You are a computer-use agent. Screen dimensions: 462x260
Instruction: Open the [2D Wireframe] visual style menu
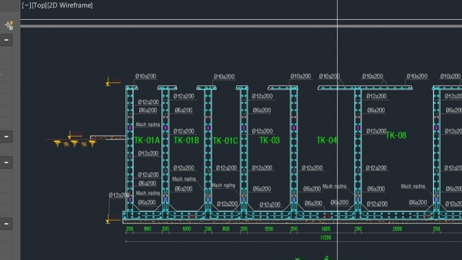[70, 6]
